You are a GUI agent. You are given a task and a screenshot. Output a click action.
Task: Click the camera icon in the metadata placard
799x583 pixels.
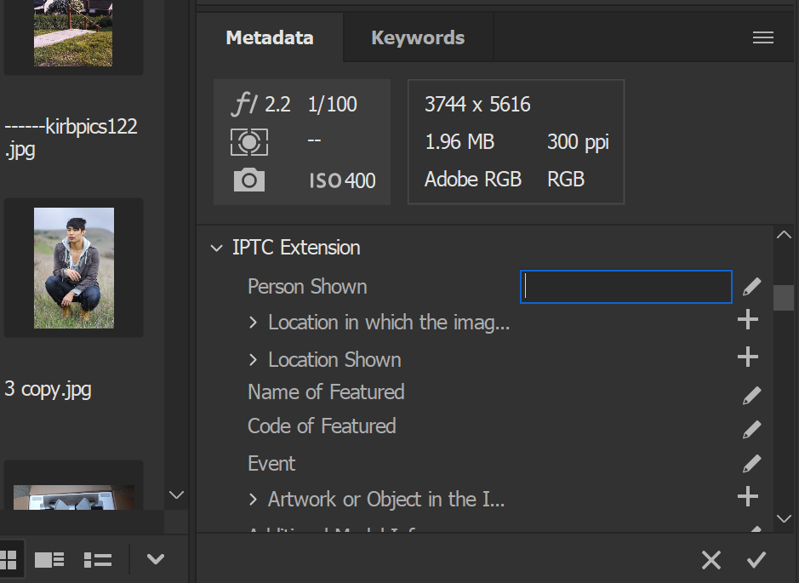pyautogui.click(x=248, y=180)
